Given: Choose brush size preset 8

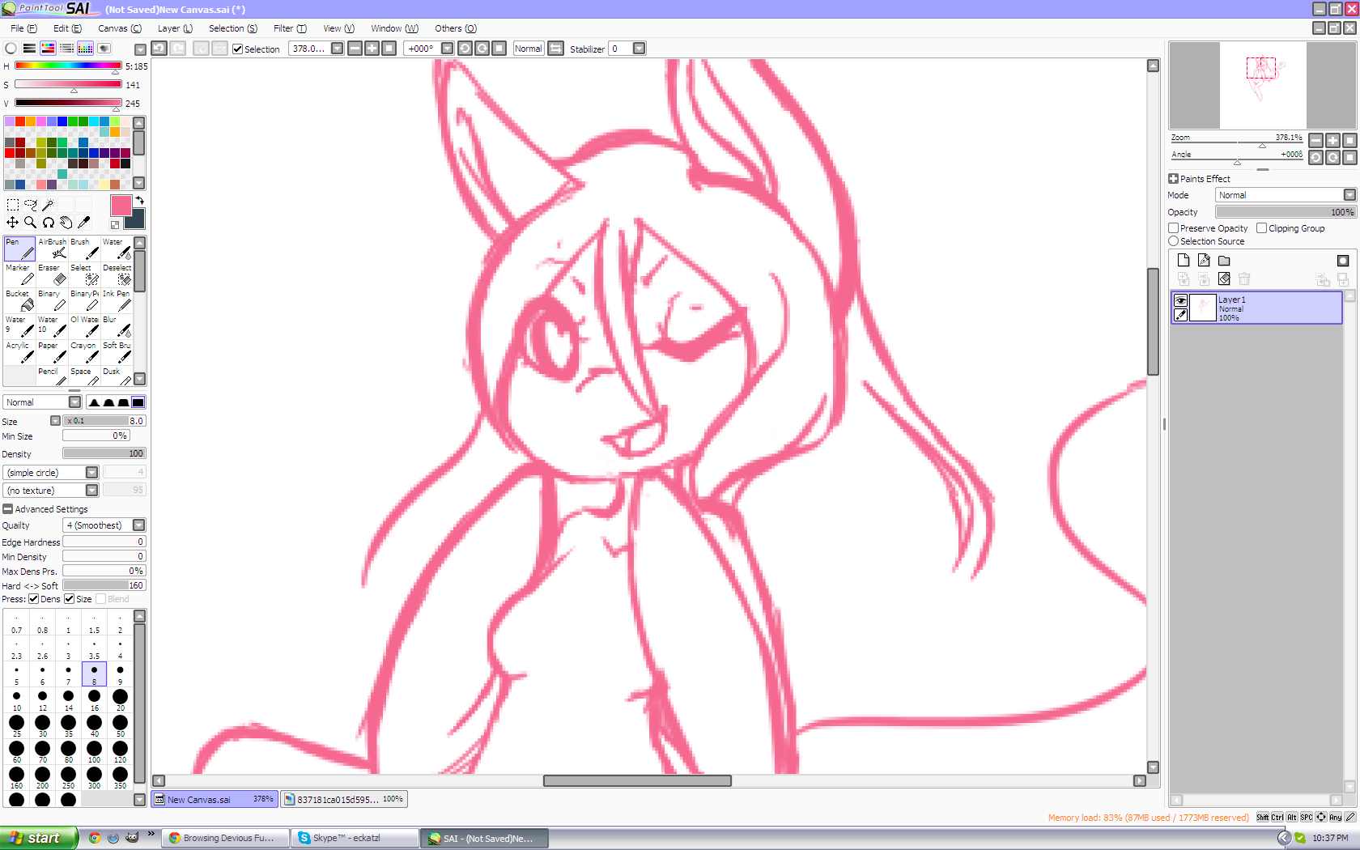Looking at the screenshot, I should coord(94,674).
